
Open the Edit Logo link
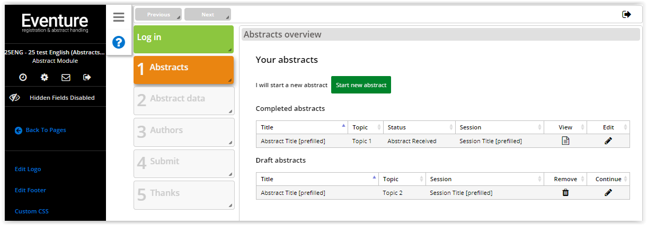(x=28, y=169)
